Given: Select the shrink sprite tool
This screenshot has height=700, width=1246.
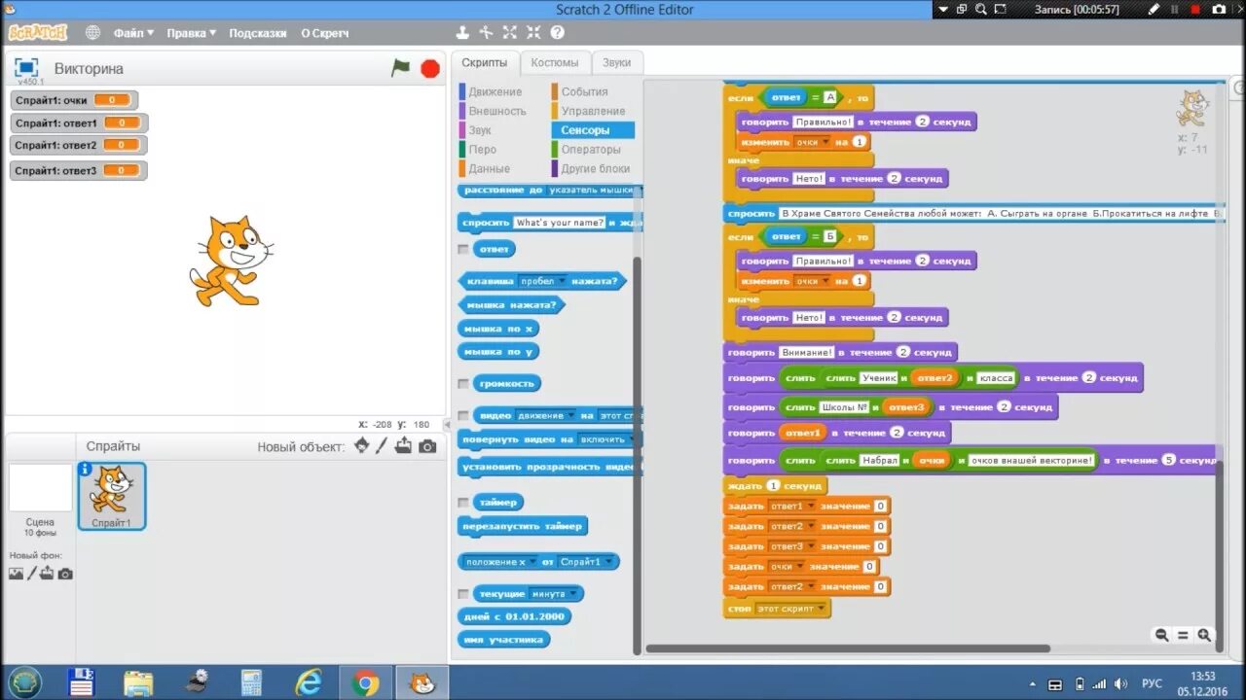Looking at the screenshot, I should coord(533,32).
